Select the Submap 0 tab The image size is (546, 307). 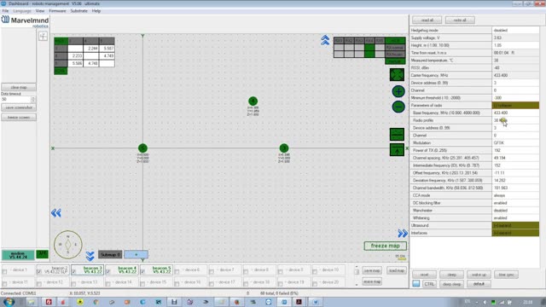point(110,255)
